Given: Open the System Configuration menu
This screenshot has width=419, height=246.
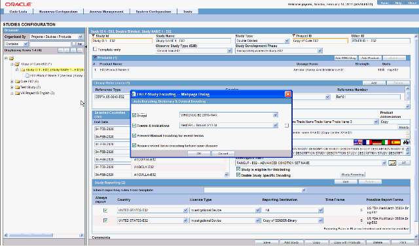Looking at the screenshot, I should [153, 12].
